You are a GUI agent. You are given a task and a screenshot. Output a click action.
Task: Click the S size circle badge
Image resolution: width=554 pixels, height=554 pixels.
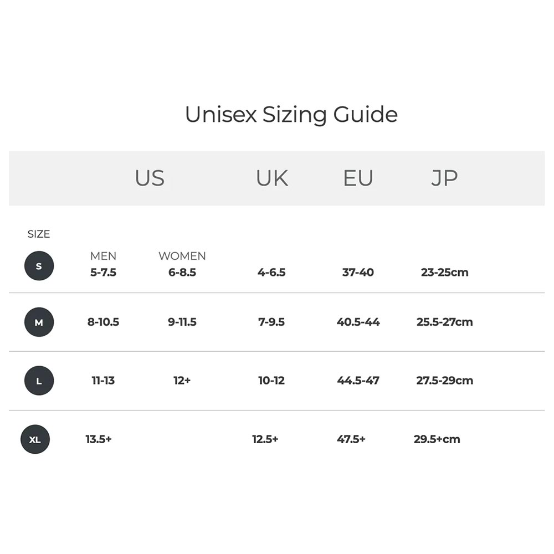coord(39,266)
